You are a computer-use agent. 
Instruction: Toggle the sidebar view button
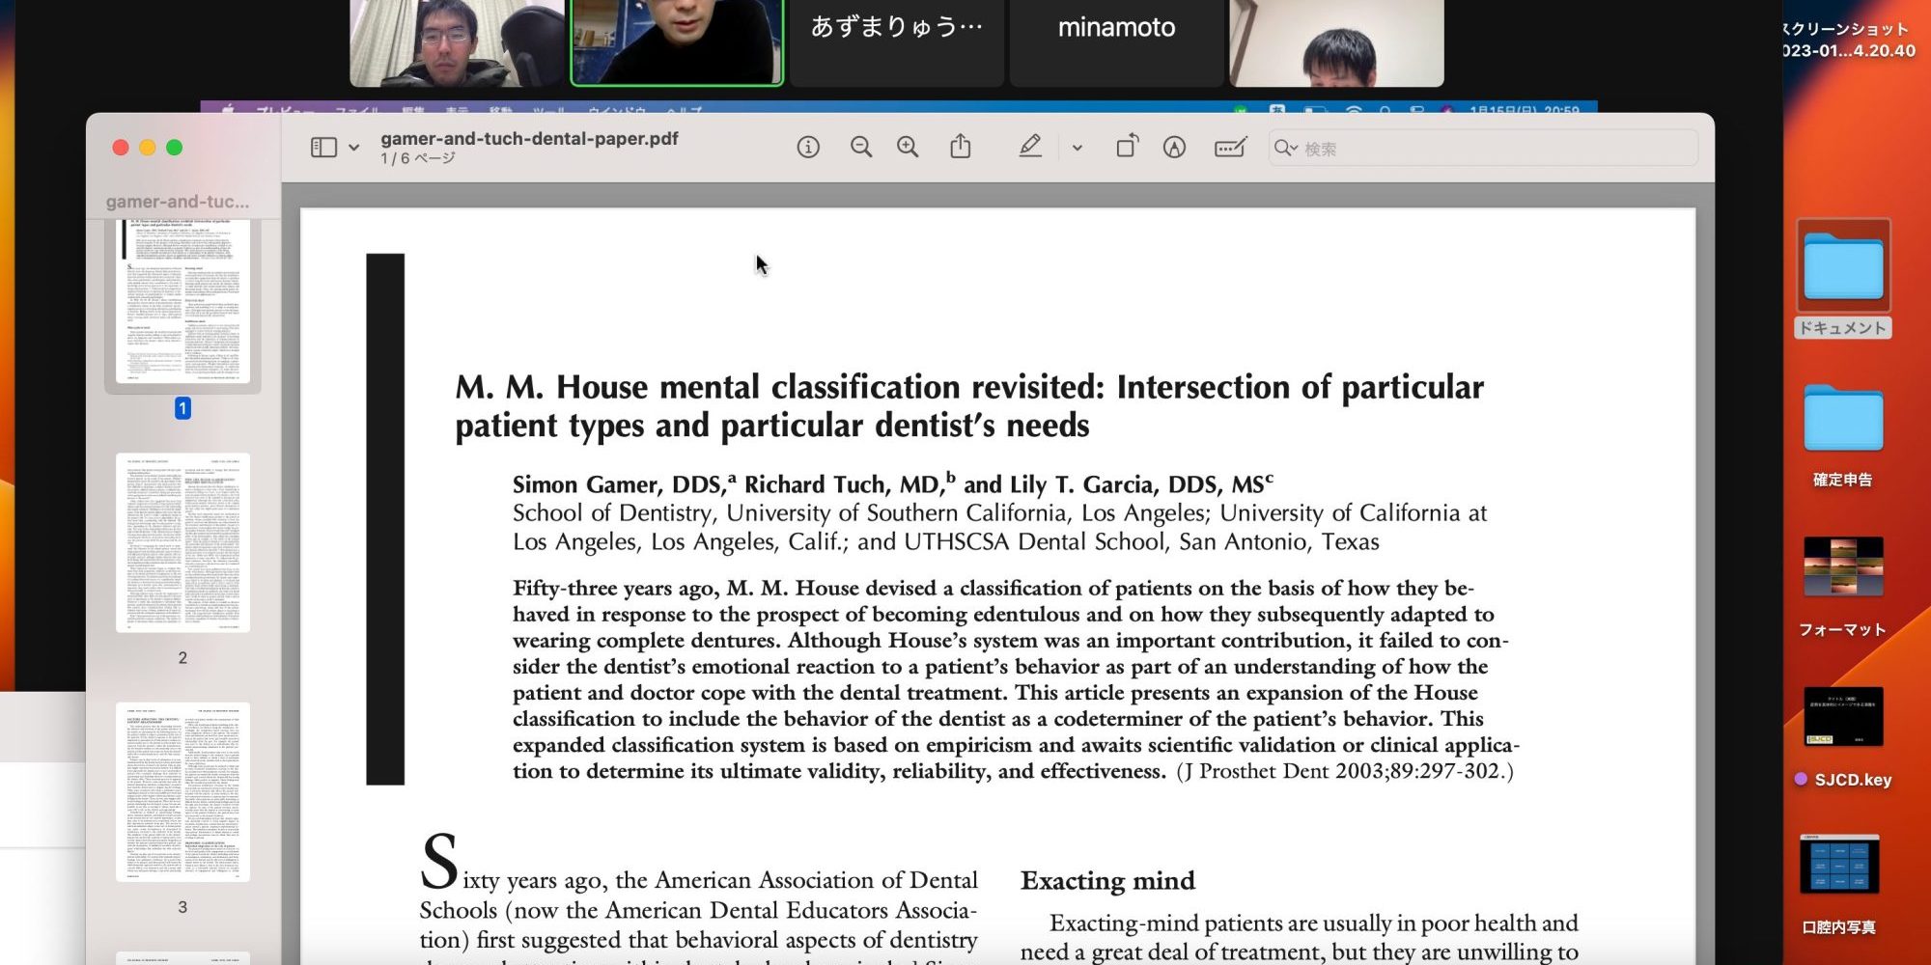point(323,148)
